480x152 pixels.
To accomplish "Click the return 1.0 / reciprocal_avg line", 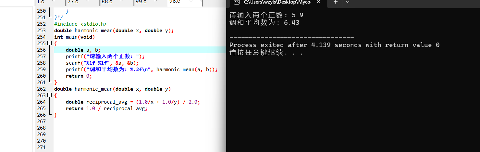I will pos(107,108).
